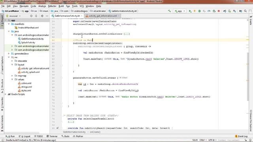Open the File menu
The image size is (253, 142).
[3, 6]
